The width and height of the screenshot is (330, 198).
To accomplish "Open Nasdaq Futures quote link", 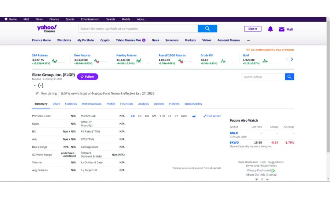I will click(x=126, y=55).
